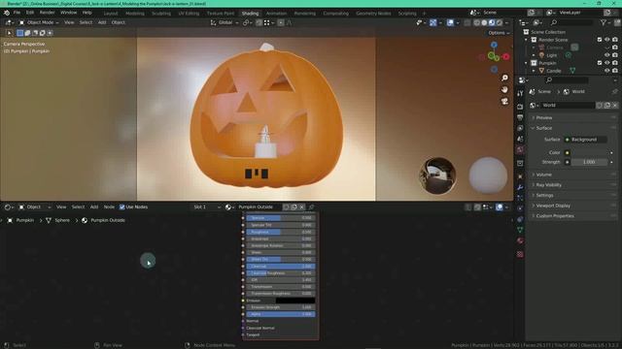Open the Slot 1 material slot dropdown

click(x=207, y=206)
